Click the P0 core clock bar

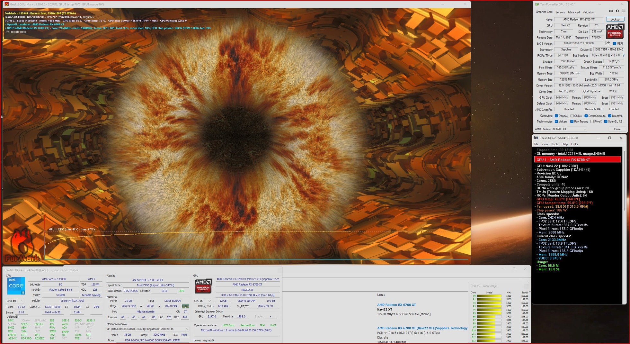489,296
